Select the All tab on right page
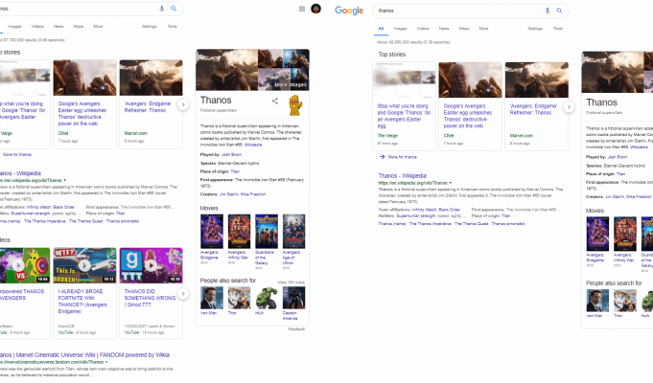Screen dimensions: 653x383 point(381,29)
